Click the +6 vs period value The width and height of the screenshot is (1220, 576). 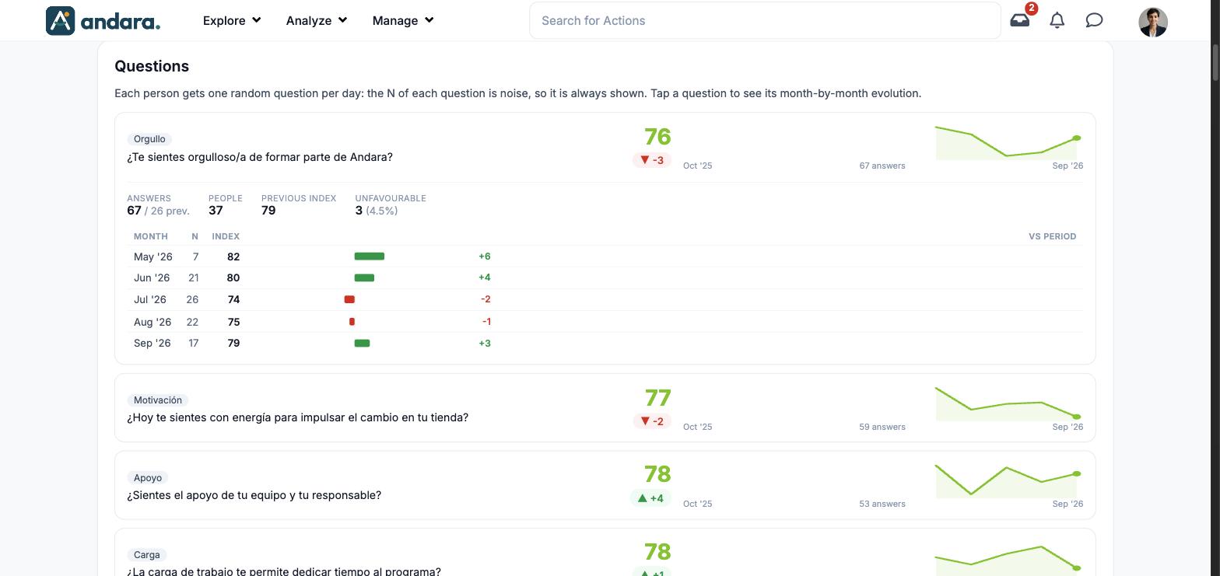click(x=485, y=257)
